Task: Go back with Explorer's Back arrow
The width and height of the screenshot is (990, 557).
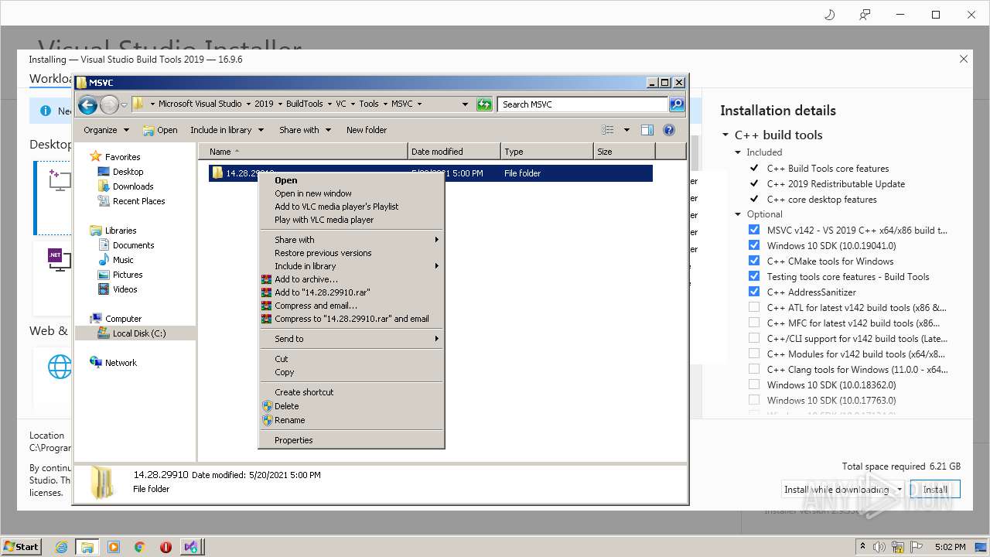Action: (87, 104)
